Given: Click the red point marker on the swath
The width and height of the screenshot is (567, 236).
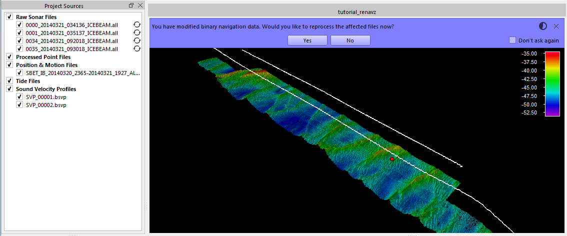Looking at the screenshot, I should coord(392,159).
